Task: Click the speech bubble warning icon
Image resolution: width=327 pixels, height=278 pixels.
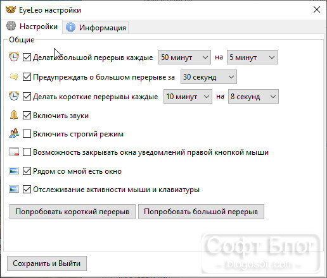Action: 14,76
